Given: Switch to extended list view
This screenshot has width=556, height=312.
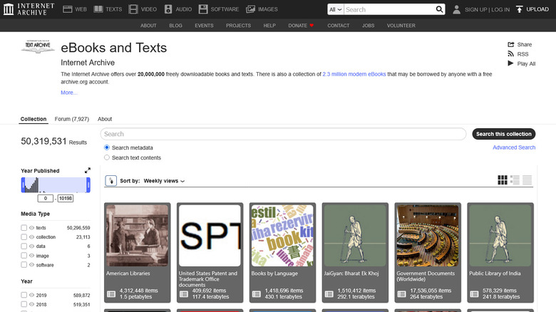Looking at the screenshot, I should pos(515,180).
